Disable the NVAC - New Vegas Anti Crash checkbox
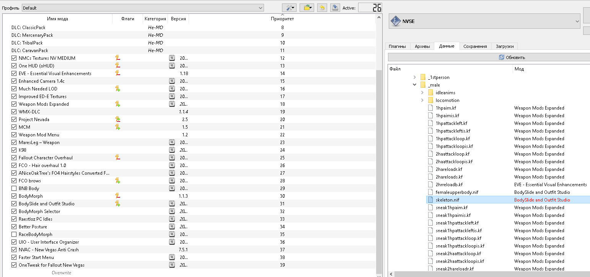The height and width of the screenshot is (277, 590). pos(14,250)
